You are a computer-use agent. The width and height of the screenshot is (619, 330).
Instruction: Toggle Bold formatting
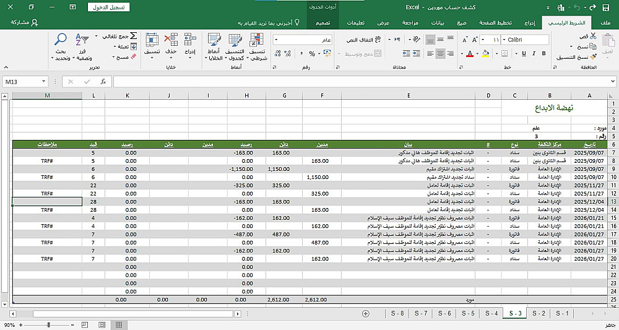tap(543, 53)
